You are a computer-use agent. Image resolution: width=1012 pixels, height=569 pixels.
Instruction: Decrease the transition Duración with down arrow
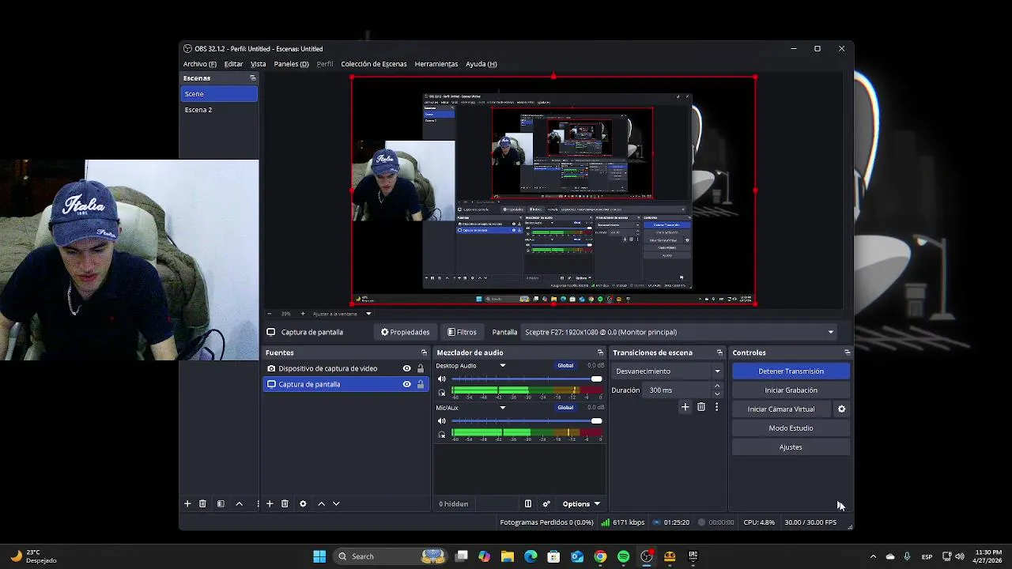click(717, 394)
